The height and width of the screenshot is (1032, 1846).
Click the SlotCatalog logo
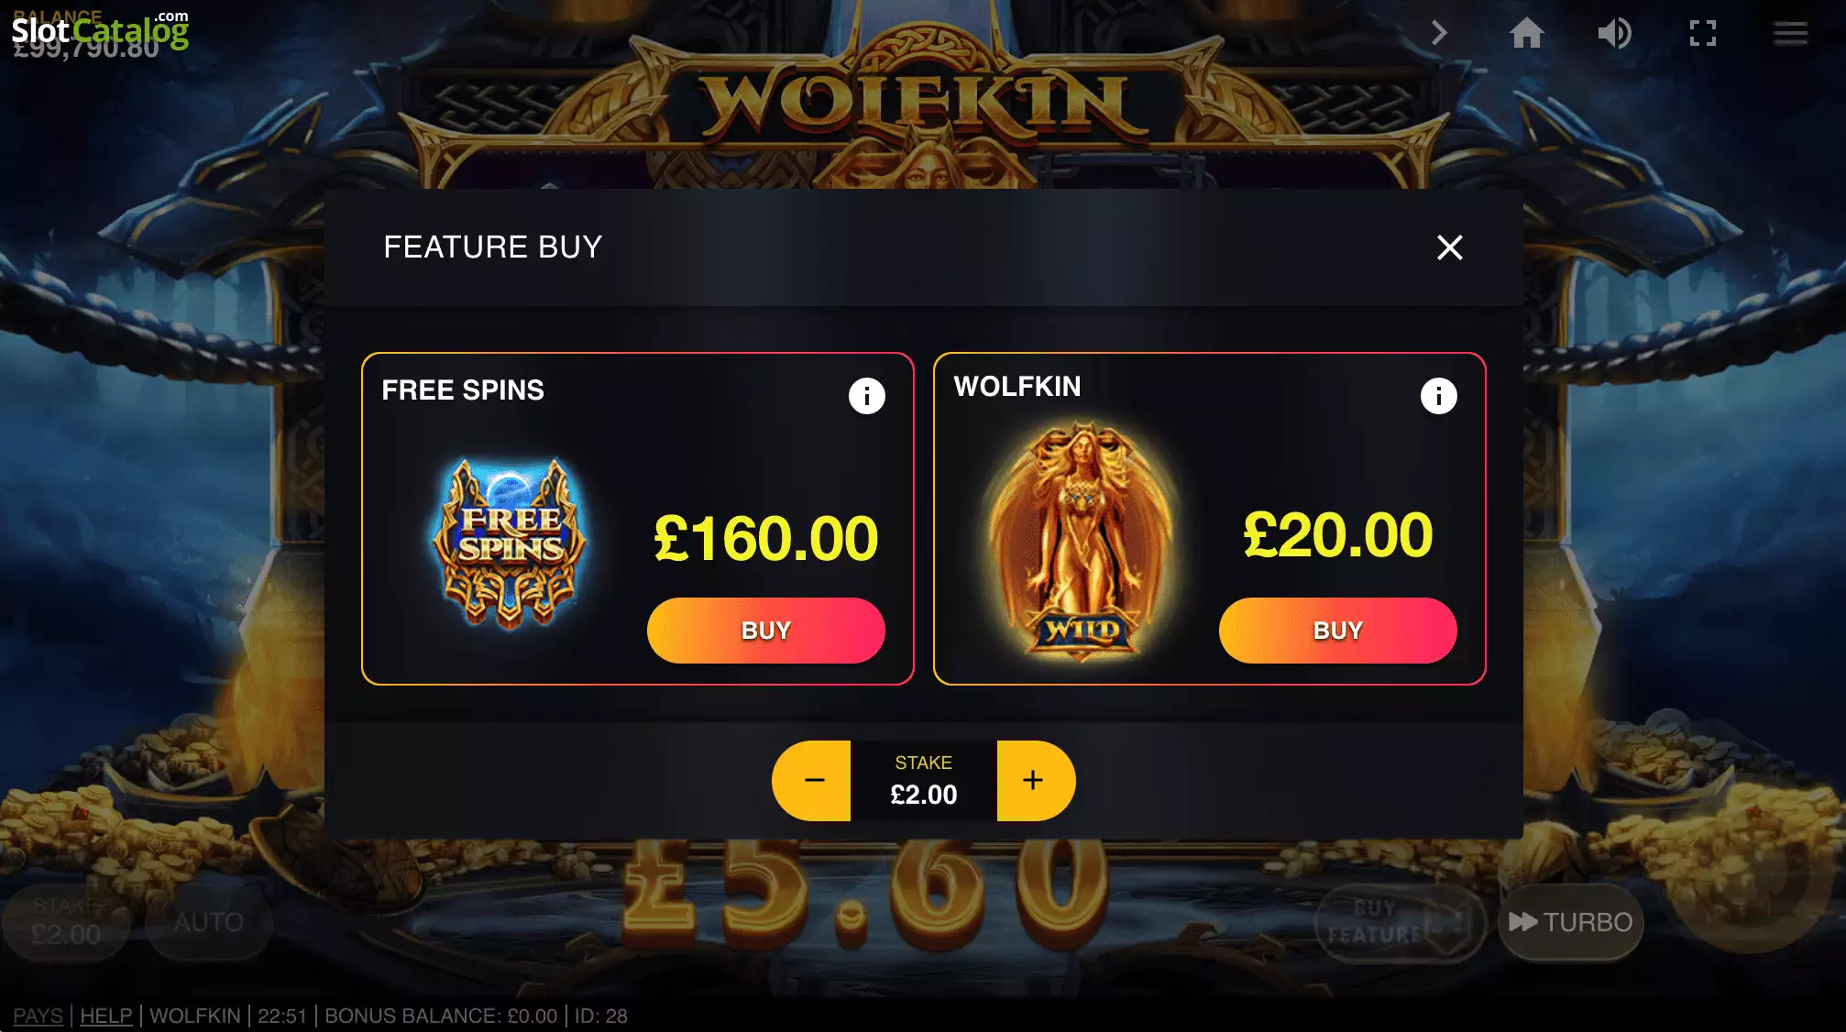pyautogui.click(x=100, y=29)
